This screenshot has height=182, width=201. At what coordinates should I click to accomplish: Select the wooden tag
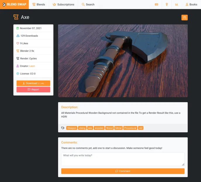point(99,128)
